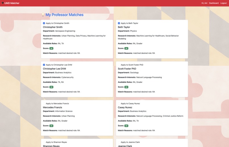Click Beth Taylor's 'Available Roles: RA, Grader'
This screenshot has height=147, width=229.
point(130,43)
